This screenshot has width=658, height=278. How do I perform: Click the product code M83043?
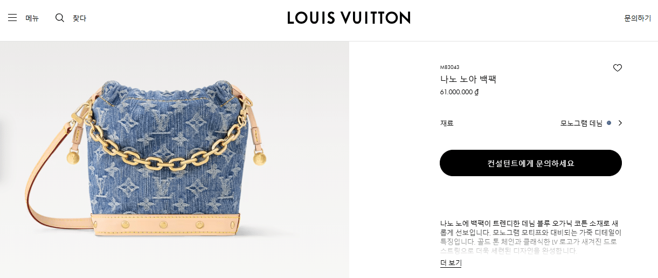449,67
